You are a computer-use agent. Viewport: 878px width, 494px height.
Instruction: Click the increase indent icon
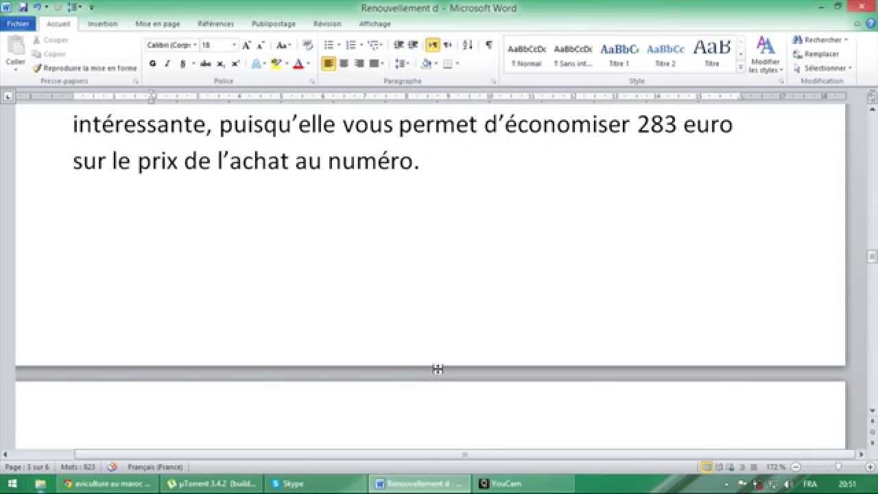pyautogui.click(x=413, y=45)
